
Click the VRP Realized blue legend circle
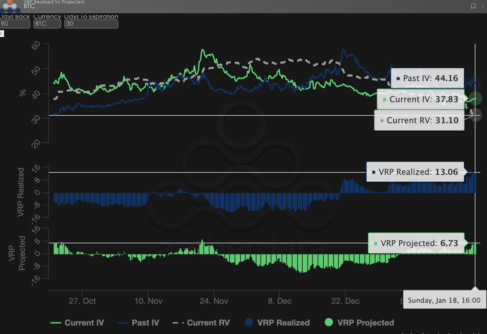[249, 322]
